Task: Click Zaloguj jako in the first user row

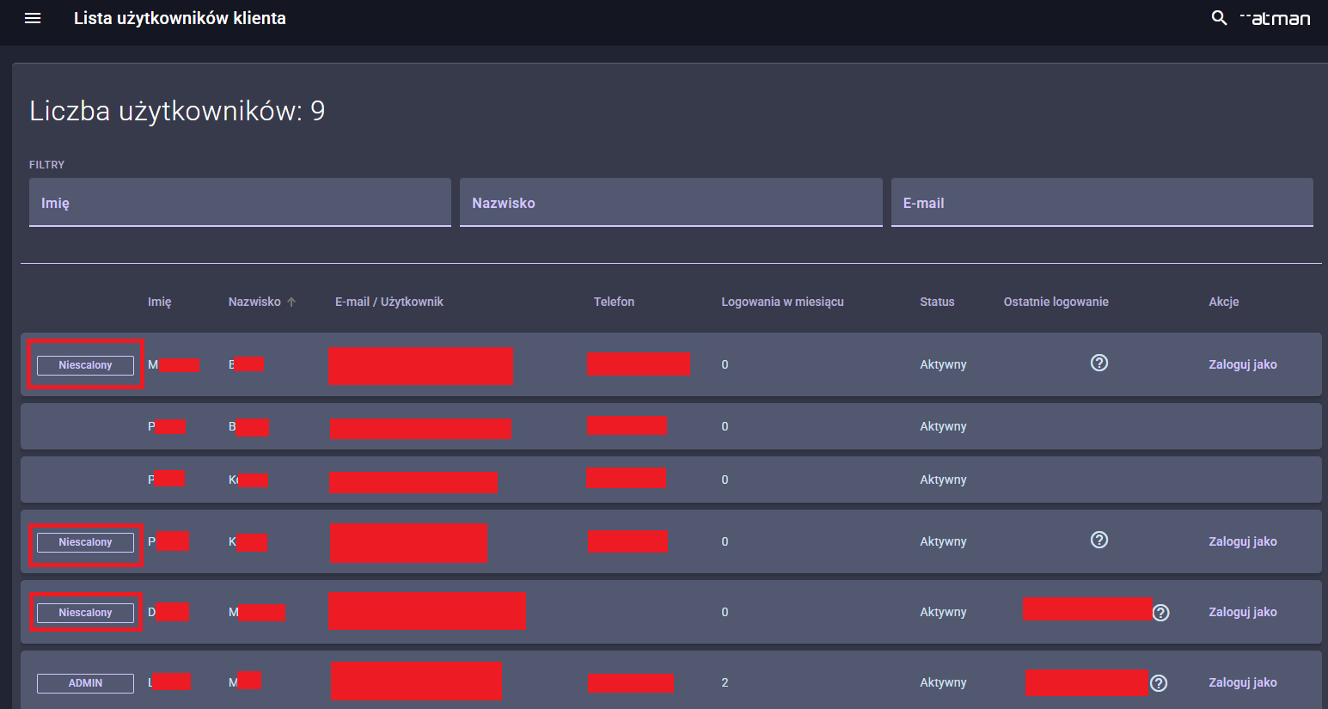Action: (x=1243, y=364)
